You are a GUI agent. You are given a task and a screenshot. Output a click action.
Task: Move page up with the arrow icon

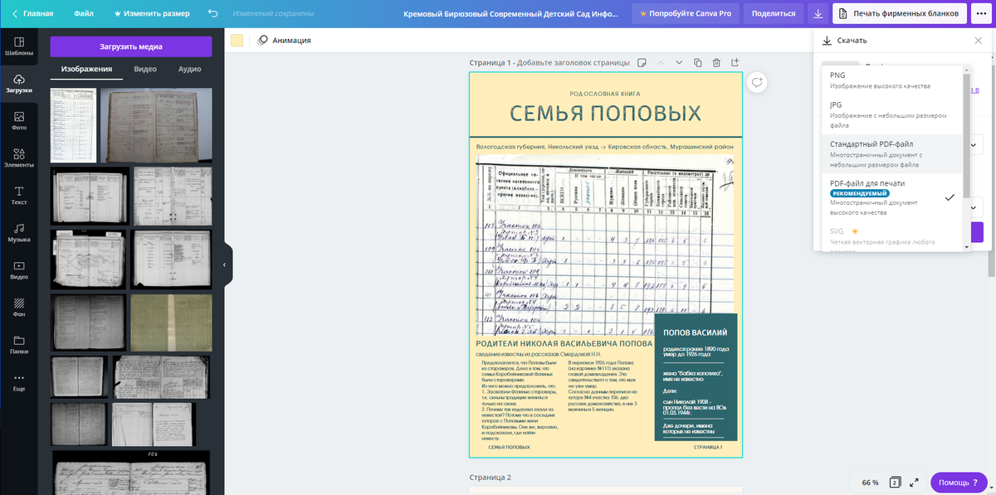tap(661, 62)
